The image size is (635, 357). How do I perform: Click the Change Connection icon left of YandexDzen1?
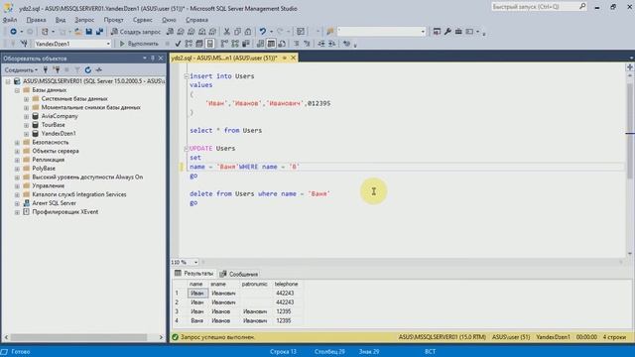click(x=24, y=44)
